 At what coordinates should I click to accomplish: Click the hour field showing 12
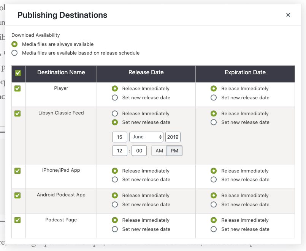point(120,151)
